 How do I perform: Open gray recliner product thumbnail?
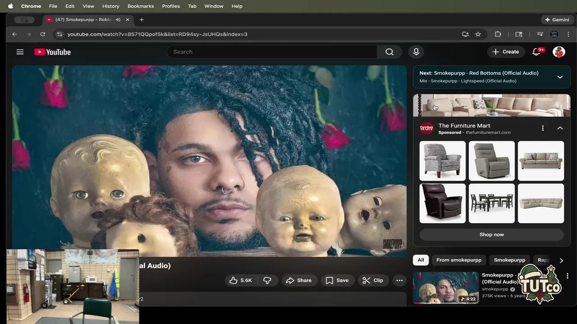492,161
